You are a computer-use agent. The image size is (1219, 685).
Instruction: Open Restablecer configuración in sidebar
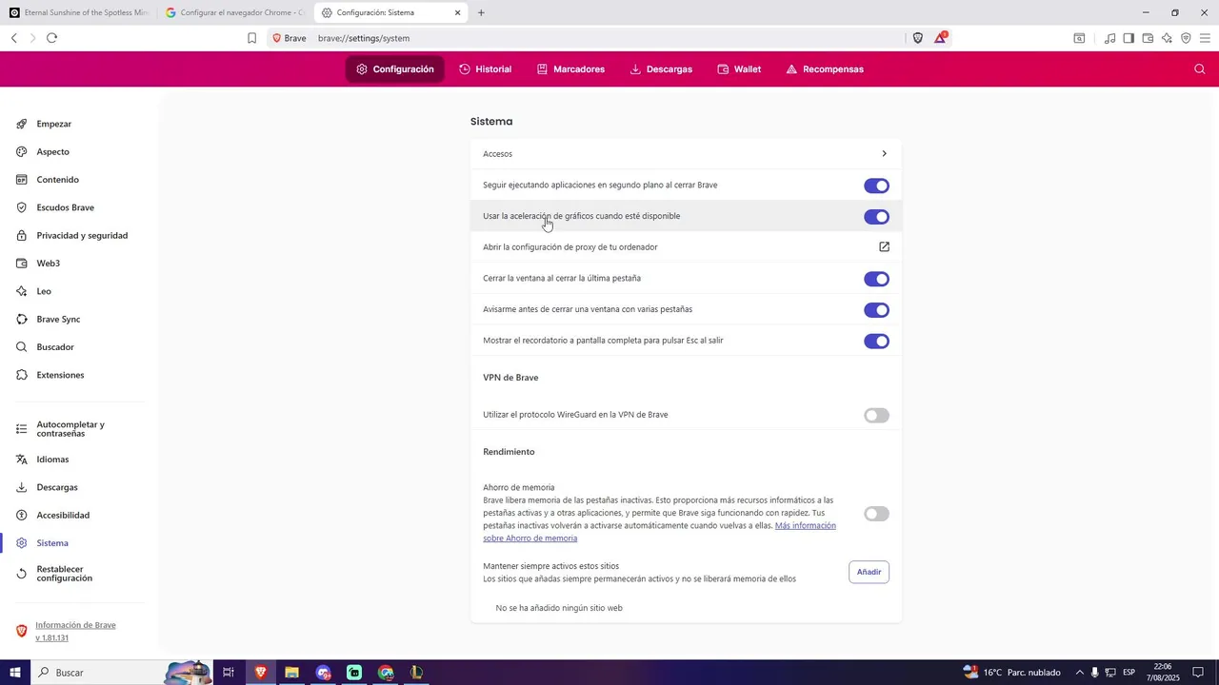64,574
